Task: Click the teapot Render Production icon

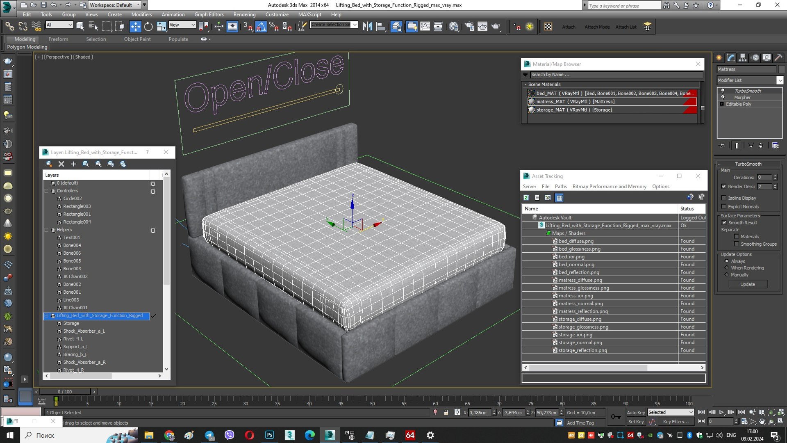Action: pos(496,27)
